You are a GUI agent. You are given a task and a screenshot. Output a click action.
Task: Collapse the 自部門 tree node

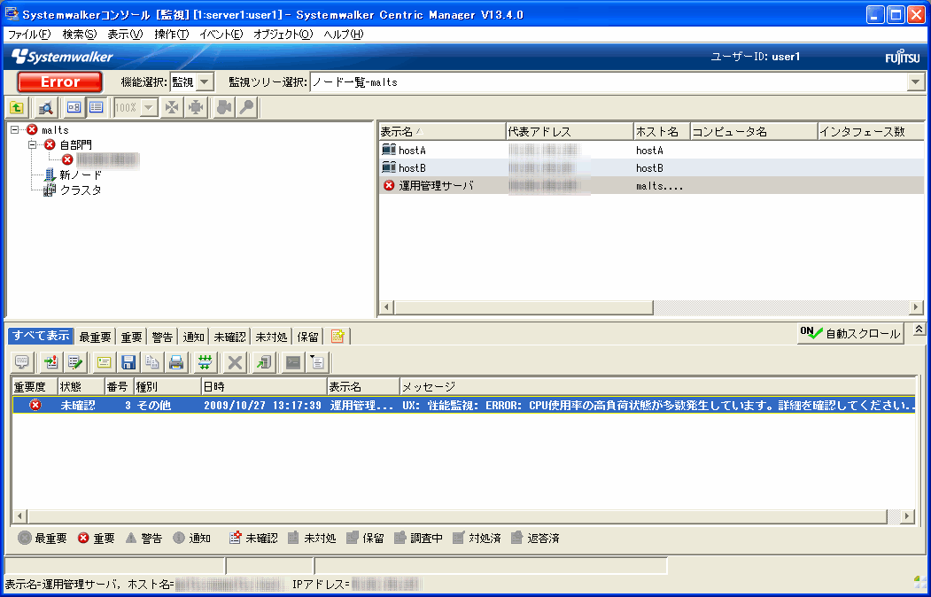[33, 144]
